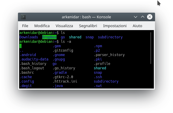The image size is (173, 113).
Task: Open the Visualizza menu
Action: coord(64,26)
